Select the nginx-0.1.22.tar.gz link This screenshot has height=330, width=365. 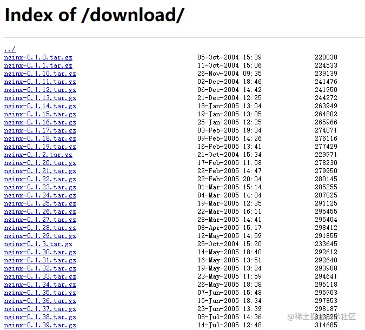point(40,179)
